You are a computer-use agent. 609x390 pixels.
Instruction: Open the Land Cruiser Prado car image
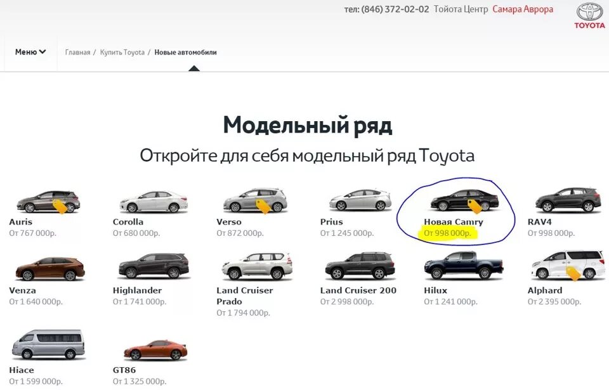tap(257, 266)
